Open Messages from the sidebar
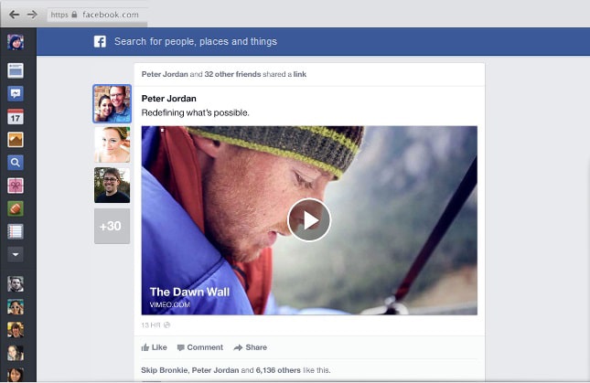Image resolution: width=590 pixels, height=383 pixels. pos(16,93)
